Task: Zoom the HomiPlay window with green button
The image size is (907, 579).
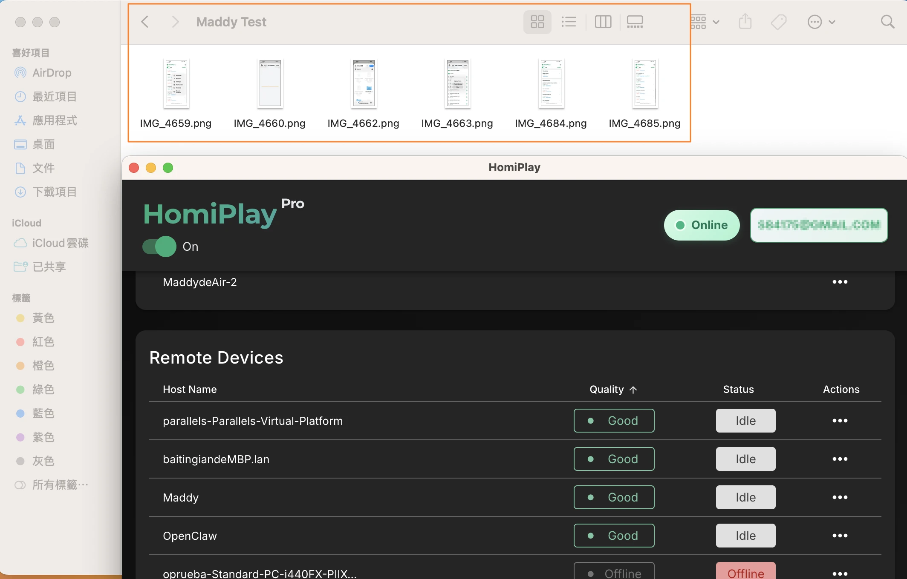Action: [168, 168]
